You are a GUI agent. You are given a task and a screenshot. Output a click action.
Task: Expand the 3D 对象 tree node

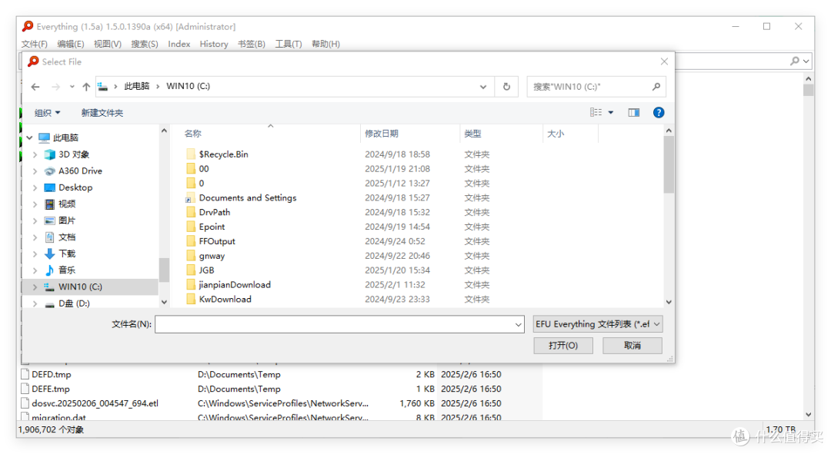(35, 154)
